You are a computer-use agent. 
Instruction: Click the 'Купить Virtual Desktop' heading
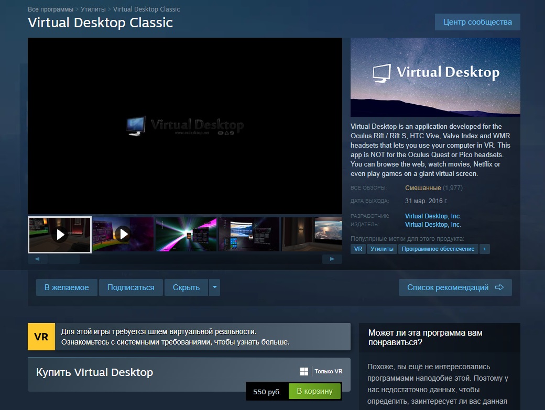pos(94,372)
